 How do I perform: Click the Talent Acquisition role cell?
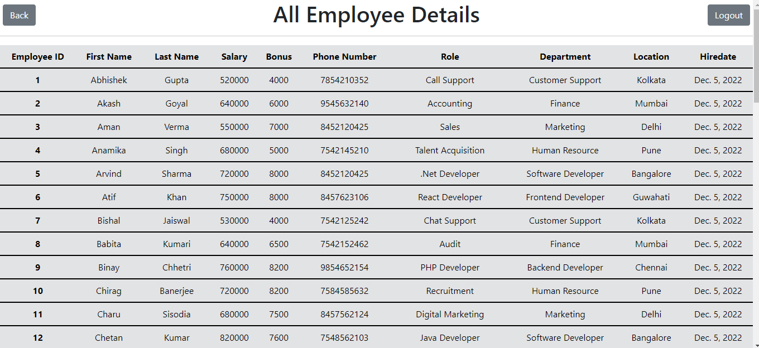pyautogui.click(x=450, y=151)
